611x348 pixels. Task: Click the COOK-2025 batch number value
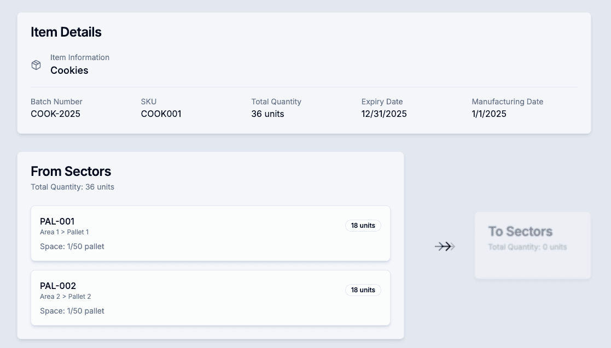pyautogui.click(x=55, y=114)
